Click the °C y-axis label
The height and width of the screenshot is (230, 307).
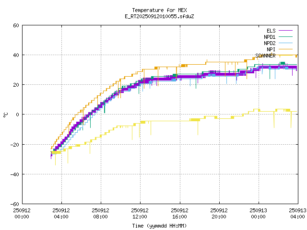click(x=5, y=115)
